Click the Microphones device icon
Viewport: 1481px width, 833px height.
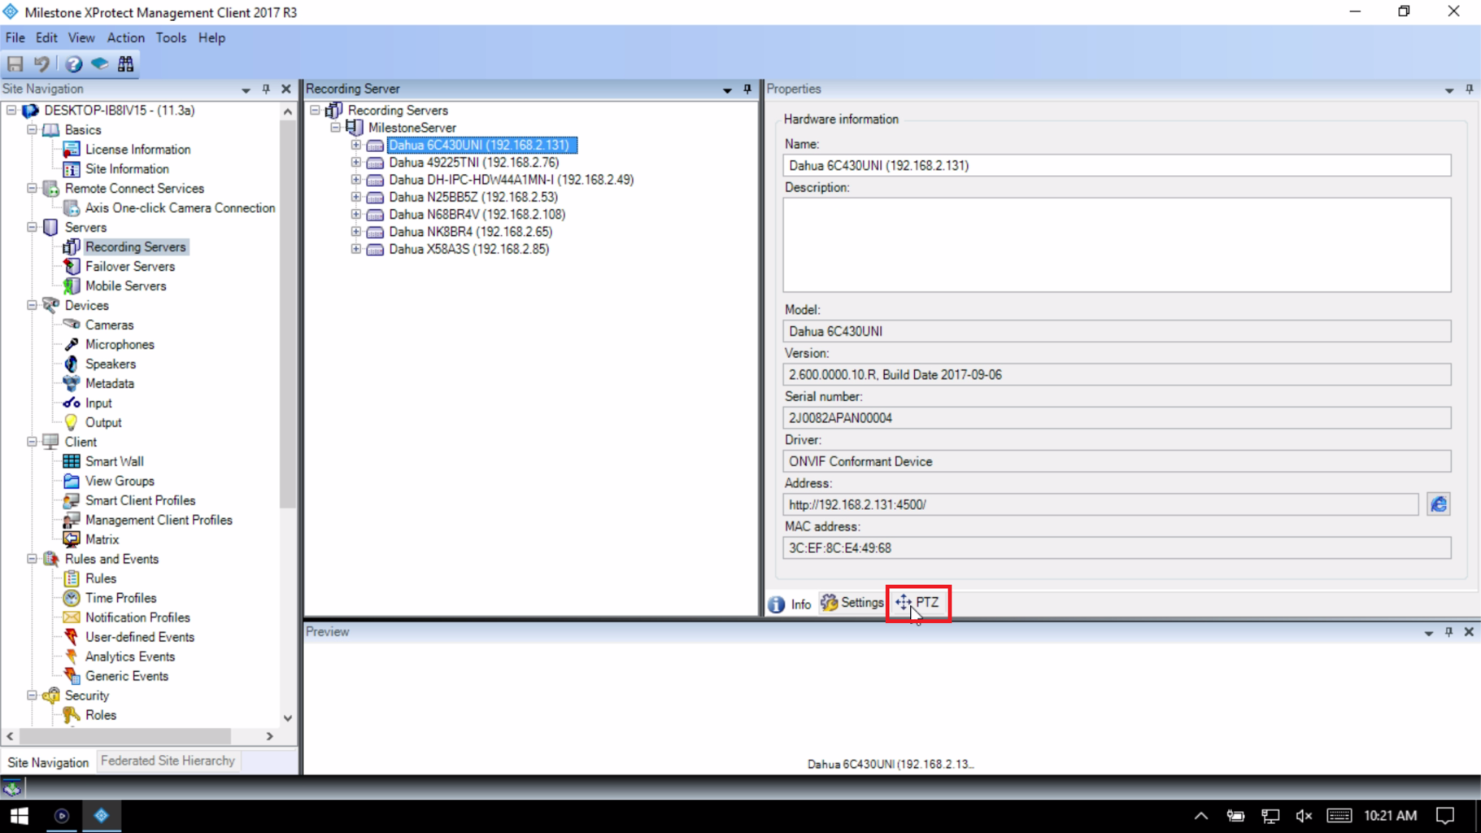pyautogui.click(x=72, y=344)
